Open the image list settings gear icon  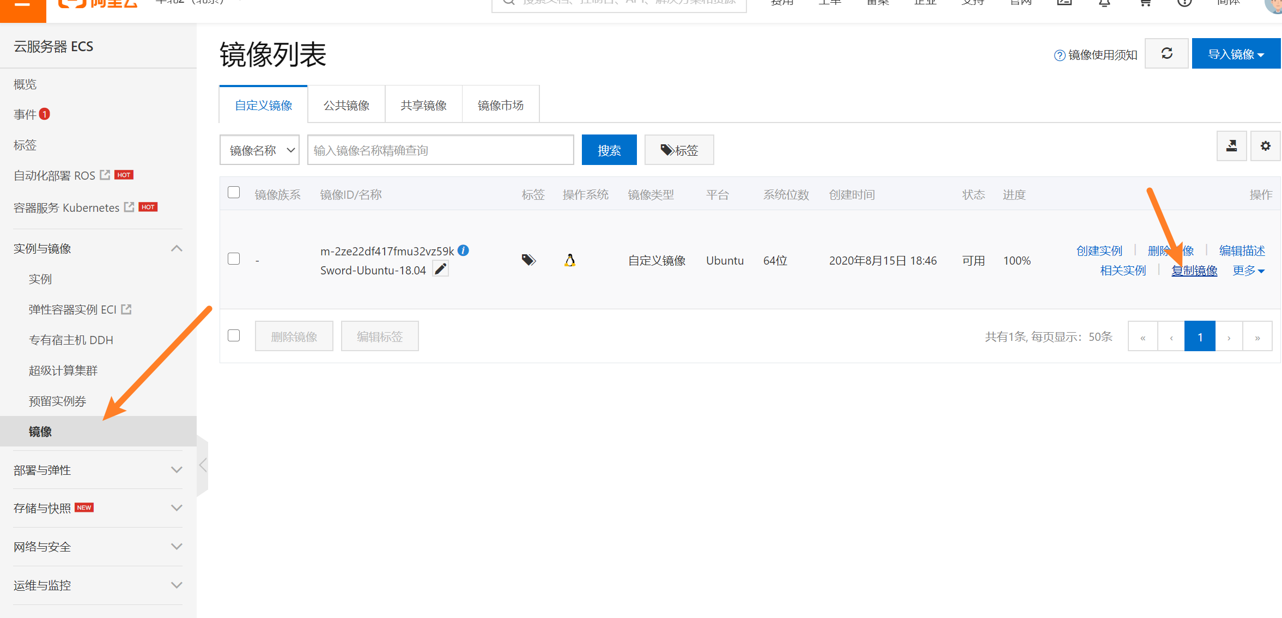click(x=1265, y=146)
